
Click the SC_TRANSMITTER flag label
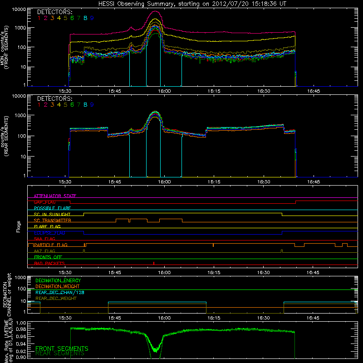[53, 221]
